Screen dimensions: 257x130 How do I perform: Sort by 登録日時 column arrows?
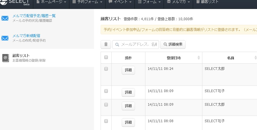click(x=199, y=57)
